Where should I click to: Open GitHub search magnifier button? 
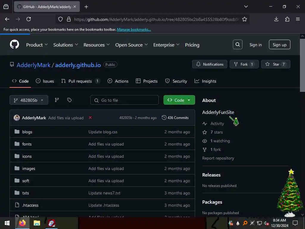pyautogui.click(x=237, y=45)
